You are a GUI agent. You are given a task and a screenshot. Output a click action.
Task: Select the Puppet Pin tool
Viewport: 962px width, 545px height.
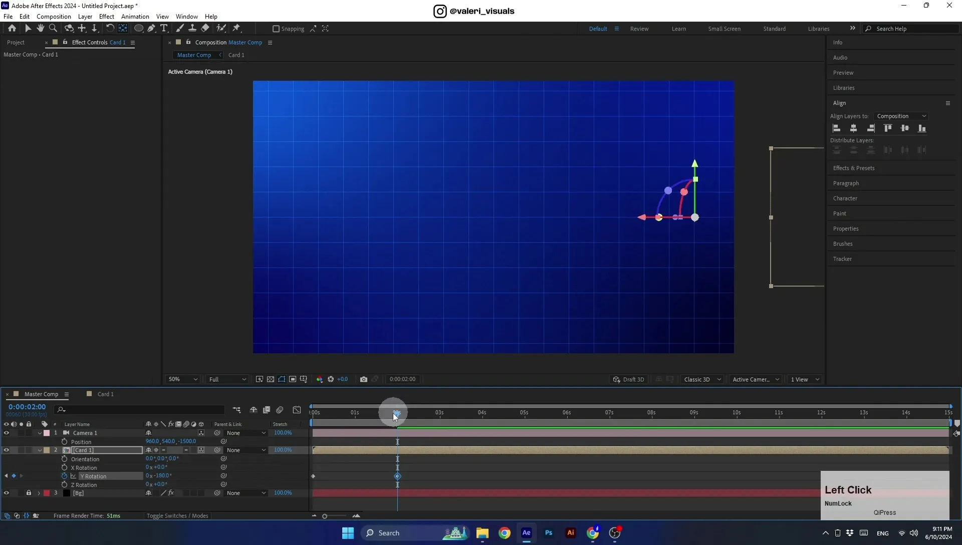[236, 29]
